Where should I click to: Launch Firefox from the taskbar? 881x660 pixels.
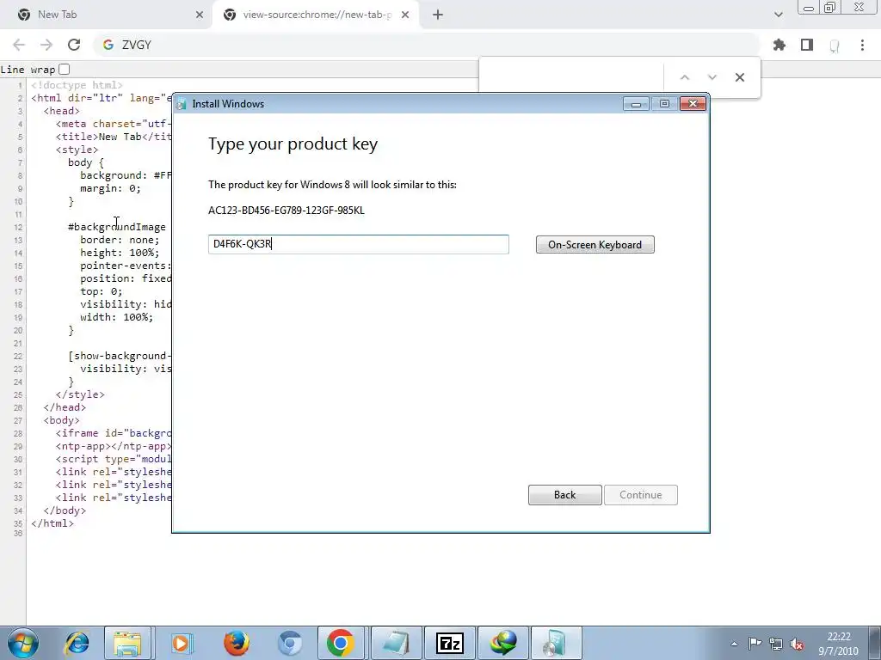236,643
